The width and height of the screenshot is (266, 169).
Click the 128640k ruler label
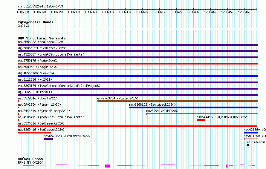(x=142, y=12)
